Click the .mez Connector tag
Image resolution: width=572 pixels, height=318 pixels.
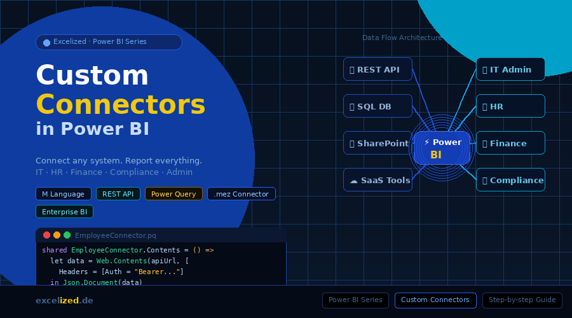tap(241, 194)
